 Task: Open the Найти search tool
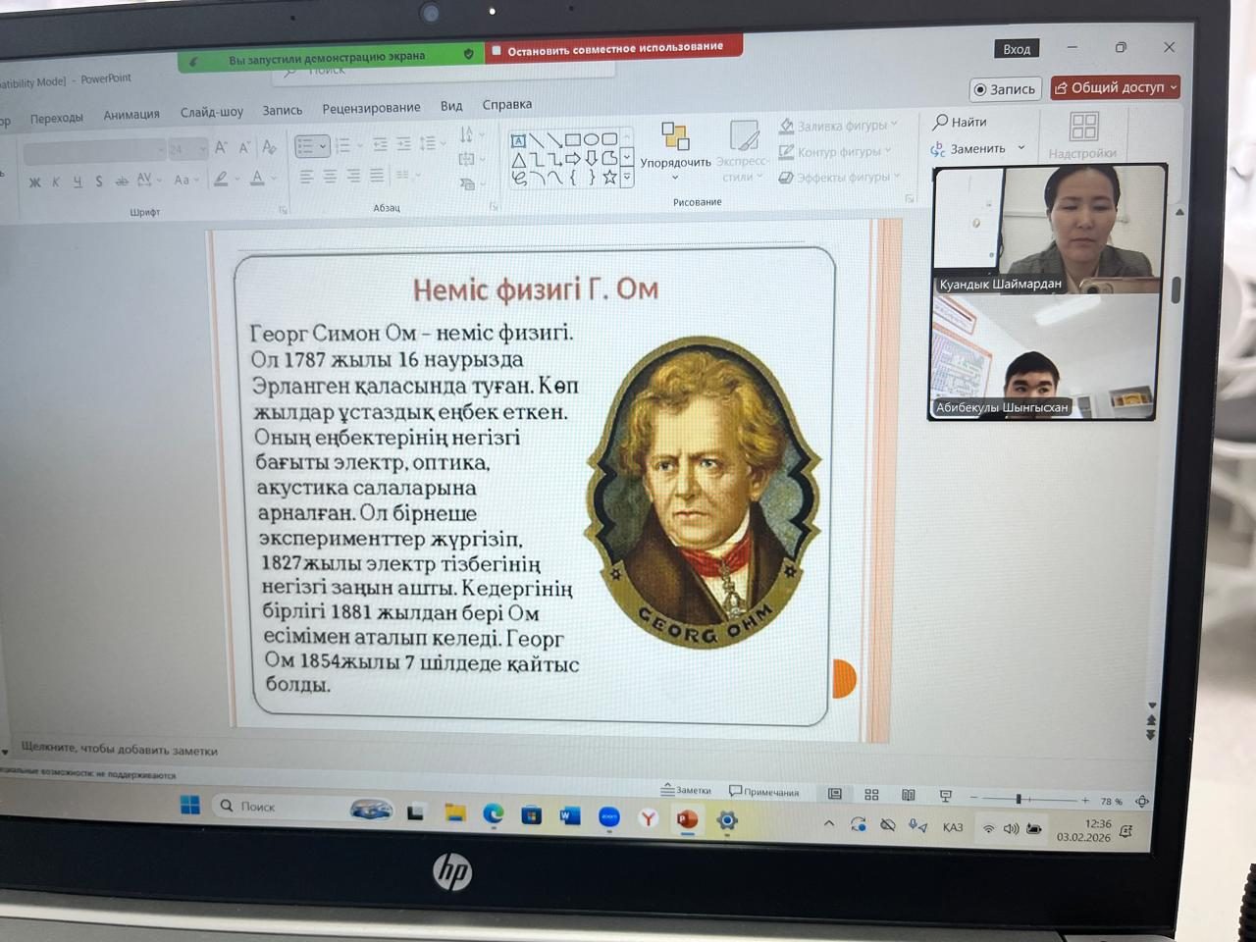coord(960,122)
